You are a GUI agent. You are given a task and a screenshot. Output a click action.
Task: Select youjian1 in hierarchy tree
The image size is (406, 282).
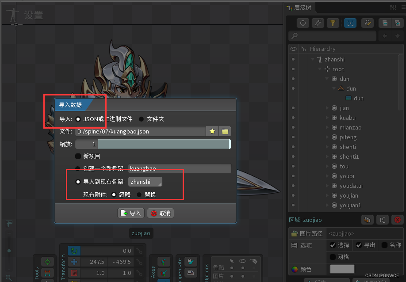coord(350,205)
